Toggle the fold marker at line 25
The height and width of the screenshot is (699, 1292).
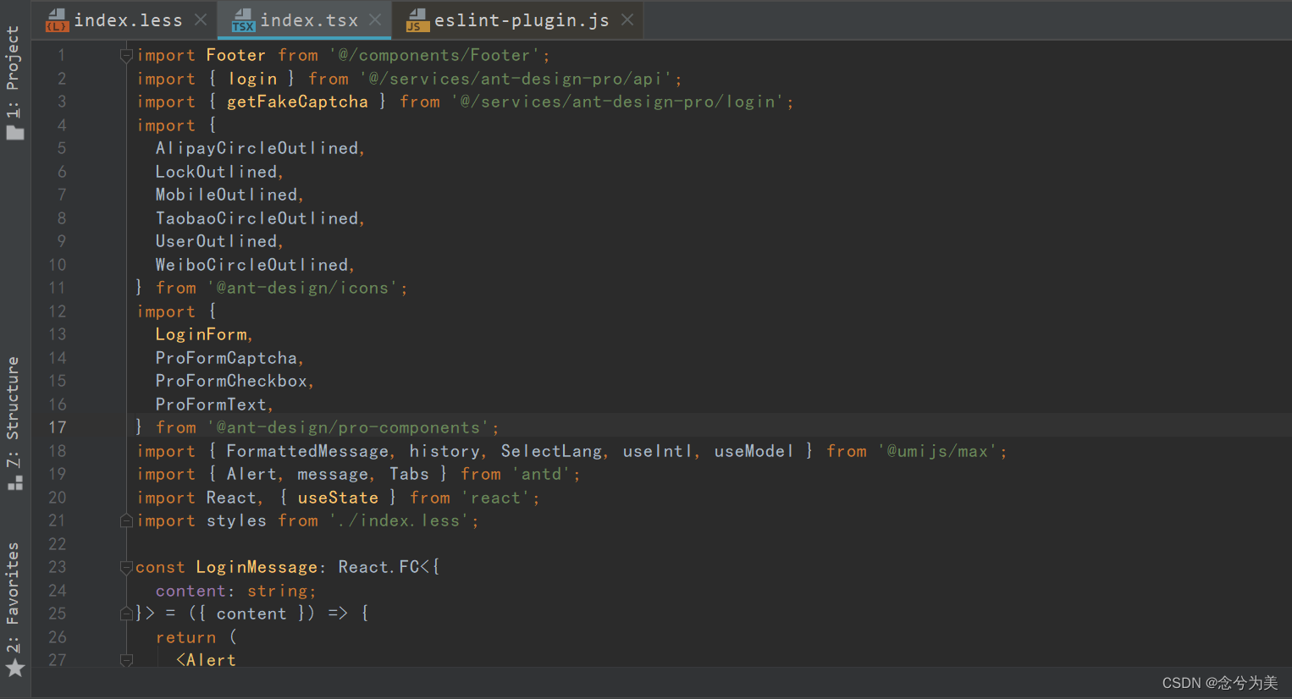pos(126,614)
